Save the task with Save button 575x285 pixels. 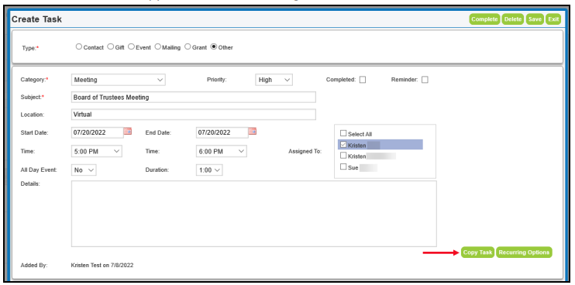[535, 19]
